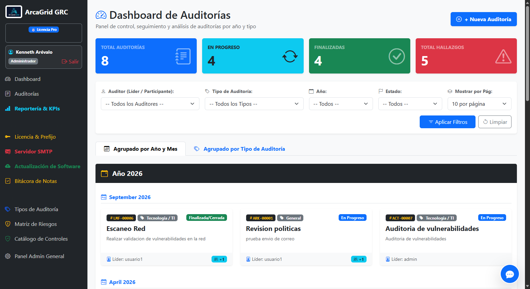
Task: Click the Licencia Pro badge
Action: pyautogui.click(x=44, y=30)
